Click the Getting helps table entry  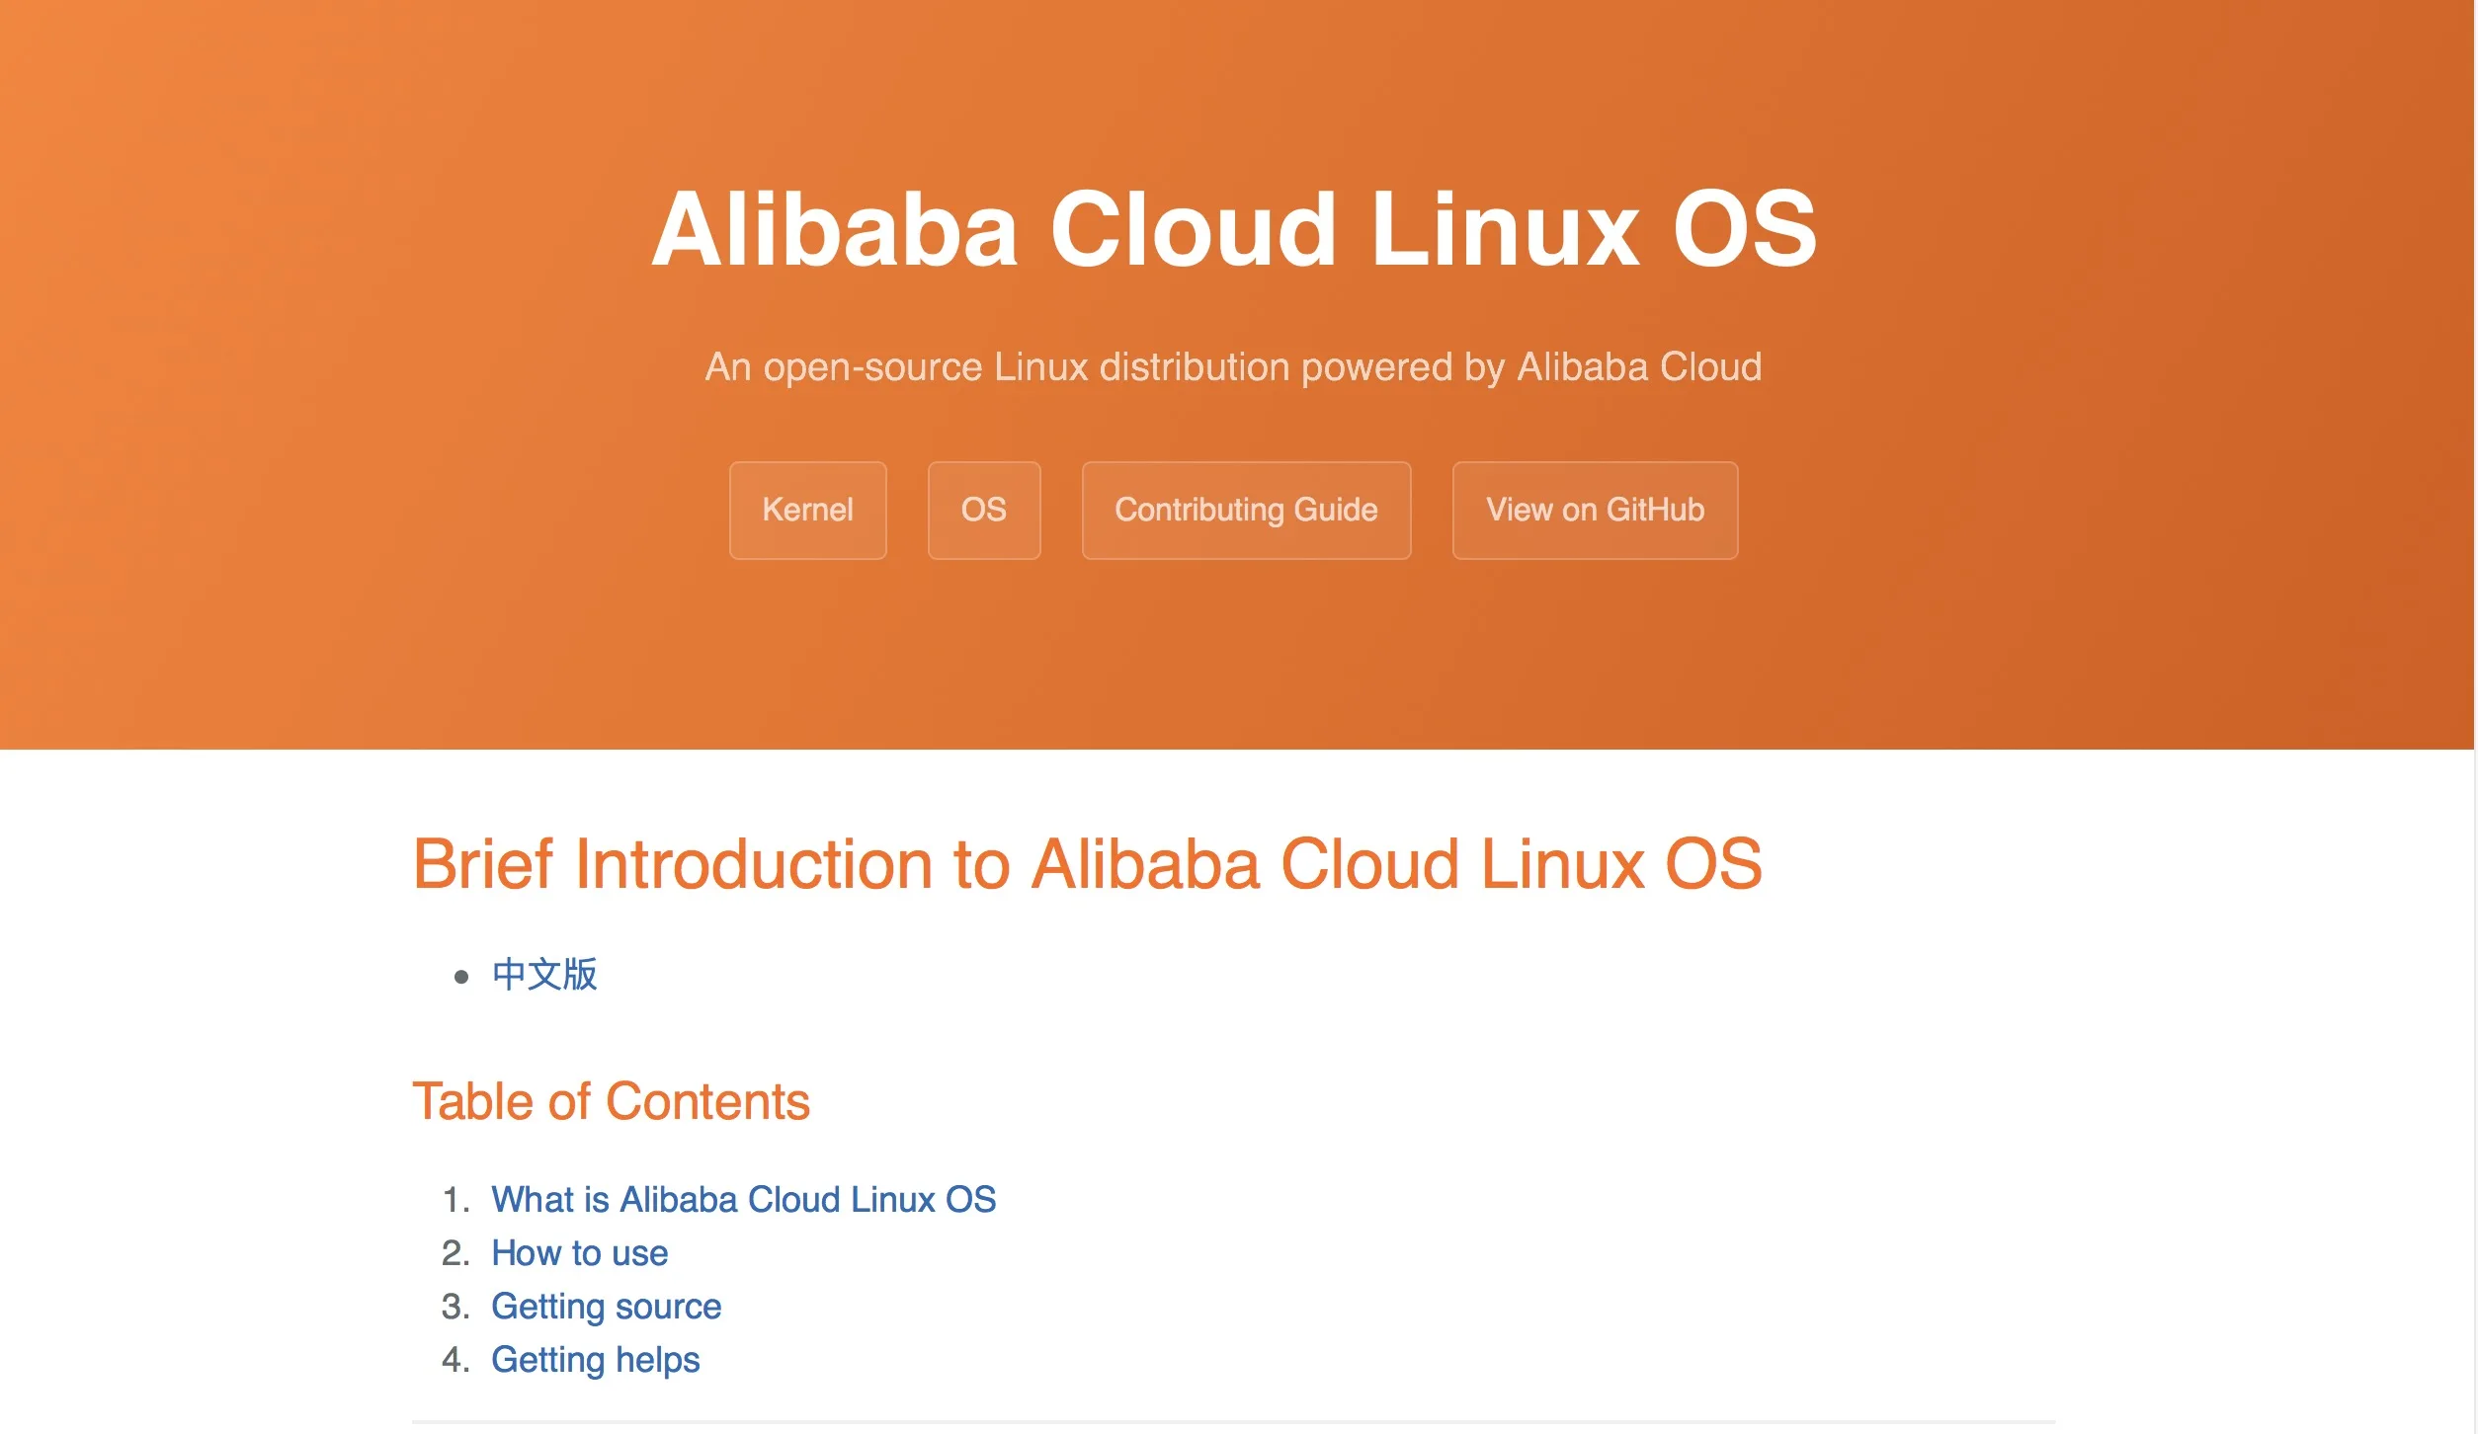tap(596, 1359)
